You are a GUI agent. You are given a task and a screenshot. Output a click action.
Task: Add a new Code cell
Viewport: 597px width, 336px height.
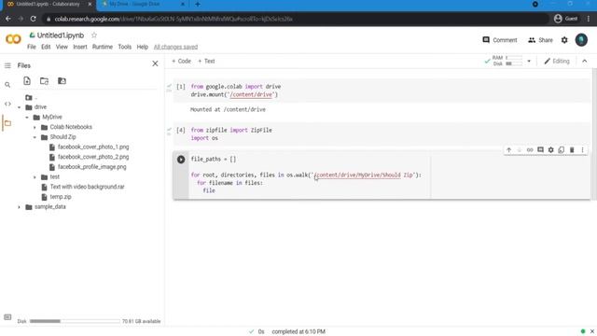(x=181, y=61)
